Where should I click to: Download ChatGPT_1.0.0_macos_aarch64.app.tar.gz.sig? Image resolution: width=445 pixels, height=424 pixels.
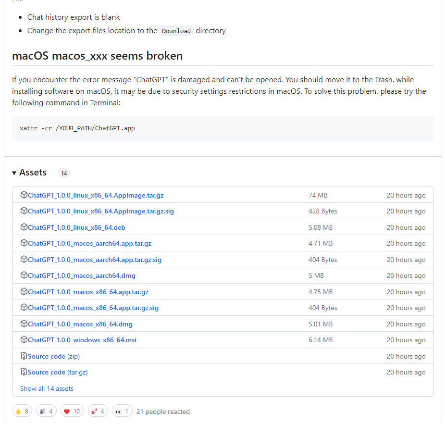pyautogui.click(x=95, y=260)
